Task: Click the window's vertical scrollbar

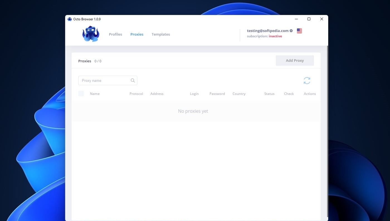Action: pos(327,131)
